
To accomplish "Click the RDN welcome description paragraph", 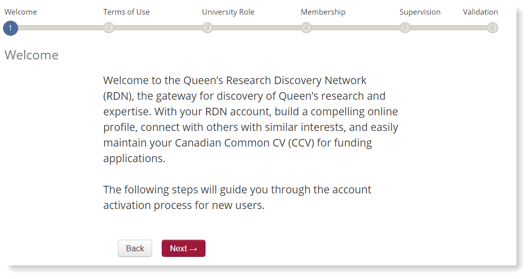I will tap(250, 119).
